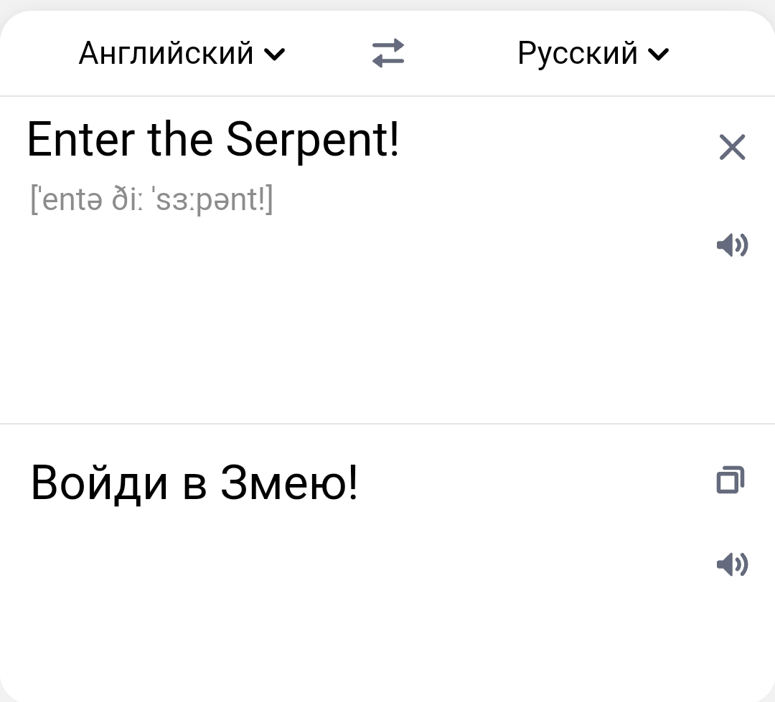The image size is (775, 702).
Task: Tap the word 'Serpent!' in the source text
Action: point(312,141)
